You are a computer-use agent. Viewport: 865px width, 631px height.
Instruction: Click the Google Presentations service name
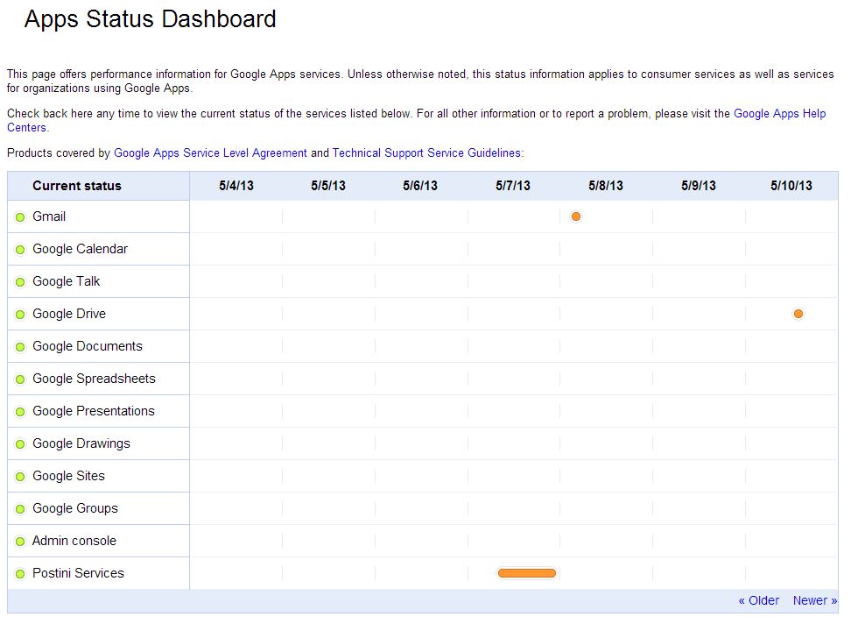pos(94,411)
